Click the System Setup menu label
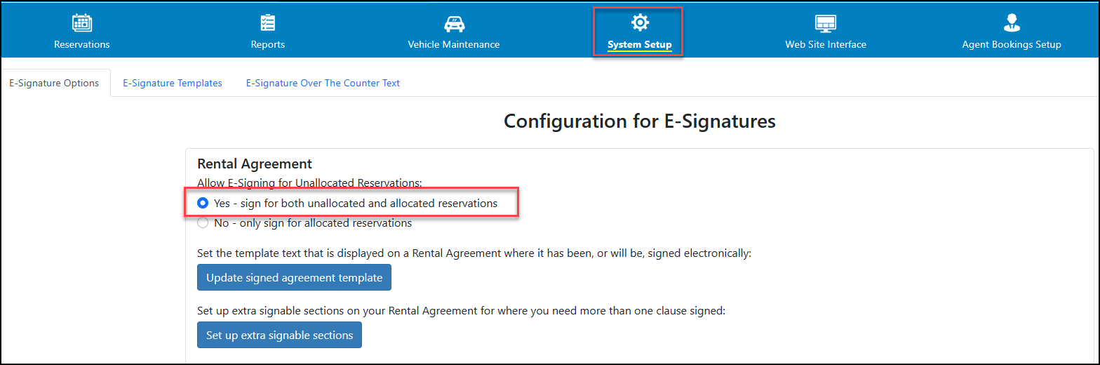Image resolution: width=1100 pixels, height=365 pixels. coord(639,45)
